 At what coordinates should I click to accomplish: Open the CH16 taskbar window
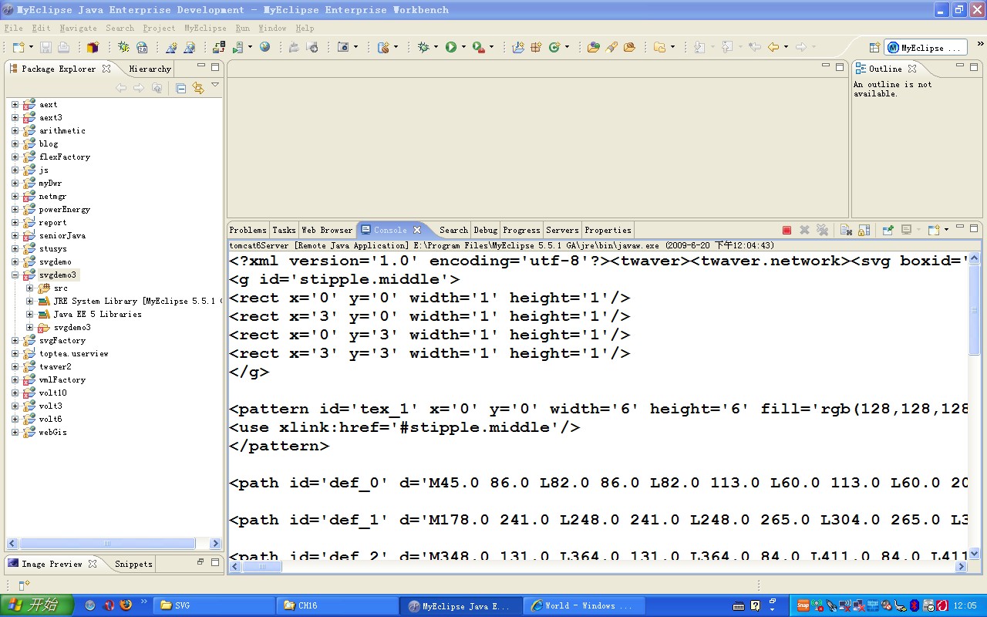[337, 605]
